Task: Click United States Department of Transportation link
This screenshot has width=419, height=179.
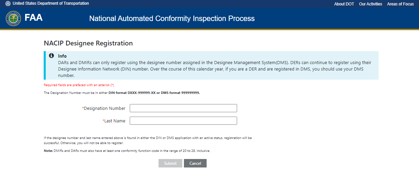Action: (x=51, y=3)
